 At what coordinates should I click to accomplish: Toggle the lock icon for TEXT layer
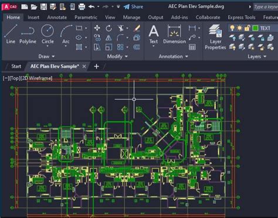click(247, 28)
